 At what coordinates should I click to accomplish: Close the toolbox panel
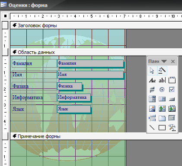[173, 62]
